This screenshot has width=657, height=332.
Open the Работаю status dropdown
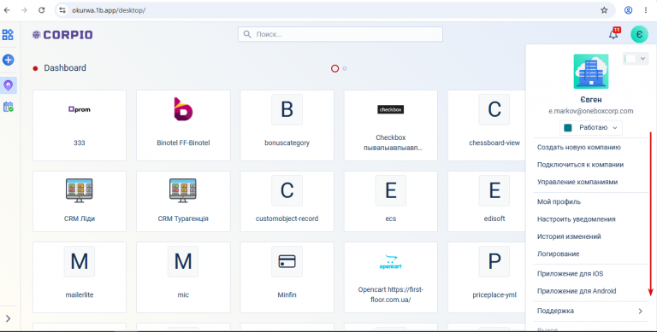[591, 127]
